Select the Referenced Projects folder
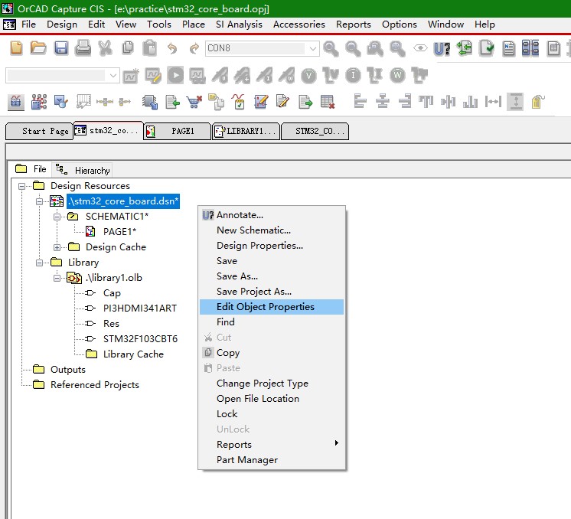The image size is (571, 519). click(95, 385)
